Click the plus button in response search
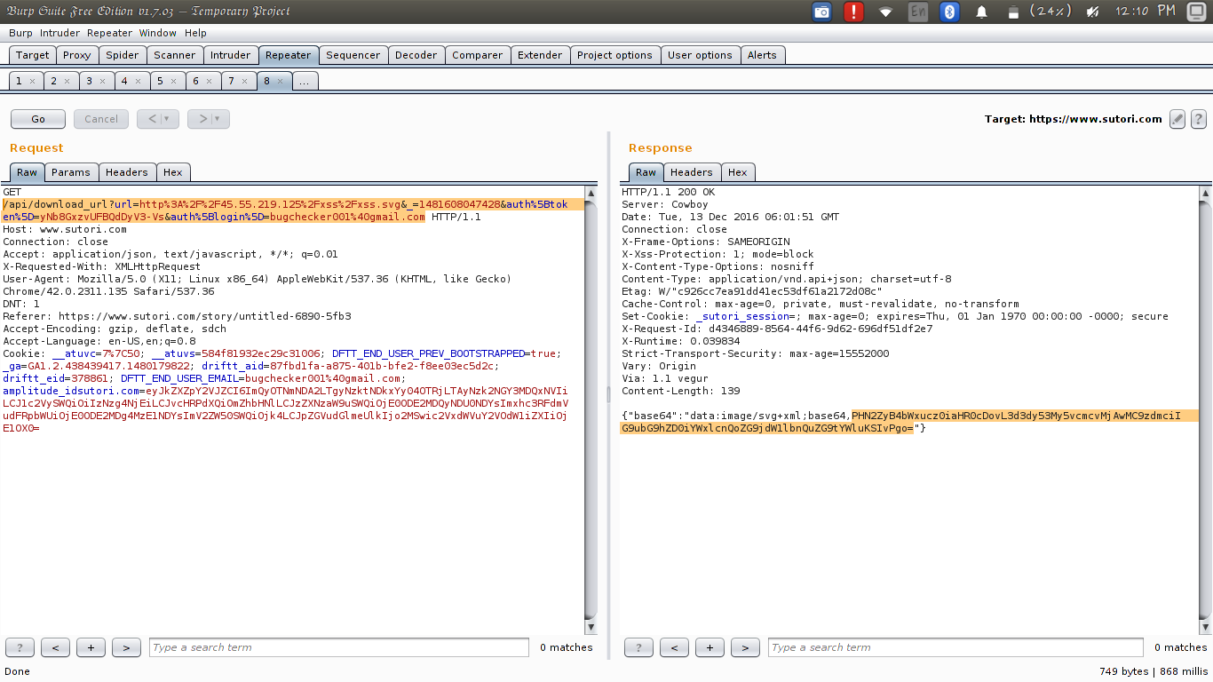 pos(710,647)
